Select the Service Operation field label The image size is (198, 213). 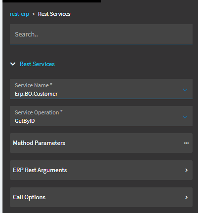click(x=39, y=112)
